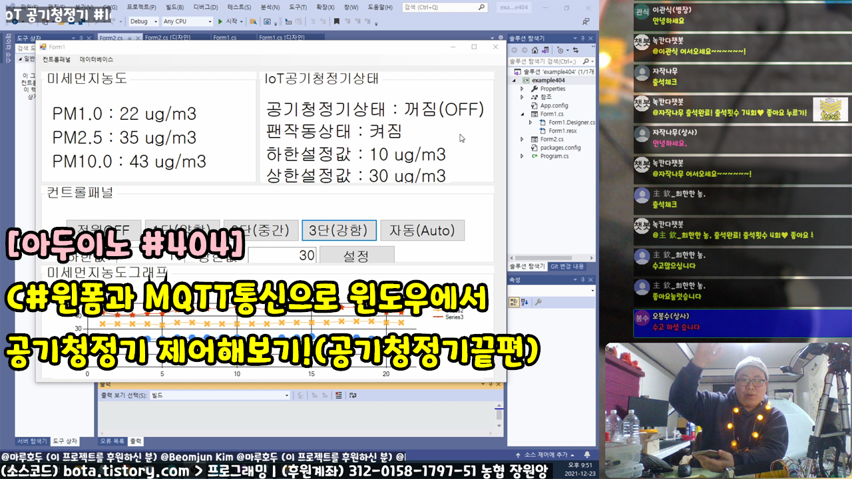Open the 분석(N) menu
The height and width of the screenshot is (479, 852).
point(270,7)
